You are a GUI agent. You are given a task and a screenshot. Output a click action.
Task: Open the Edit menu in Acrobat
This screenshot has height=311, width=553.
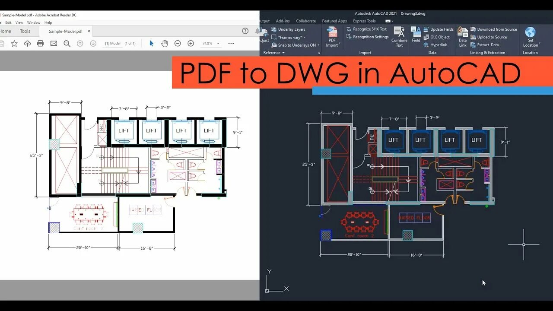(x=8, y=22)
